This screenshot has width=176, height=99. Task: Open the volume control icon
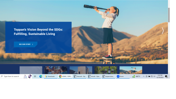coord(155,76)
